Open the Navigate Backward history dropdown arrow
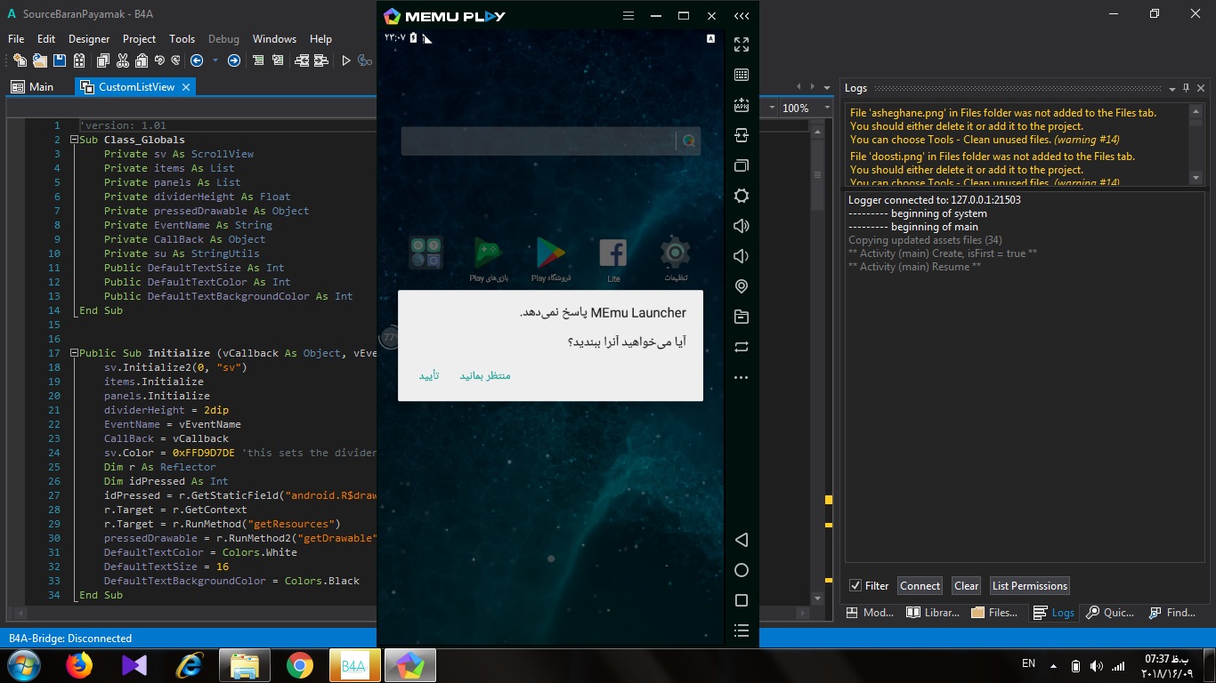Image resolution: width=1216 pixels, height=683 pixels. [214, 60]
